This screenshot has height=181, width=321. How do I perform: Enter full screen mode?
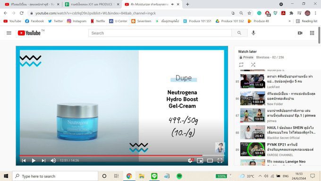coord(220,161)
